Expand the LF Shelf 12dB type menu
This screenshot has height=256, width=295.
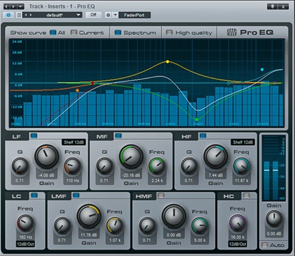74,142
